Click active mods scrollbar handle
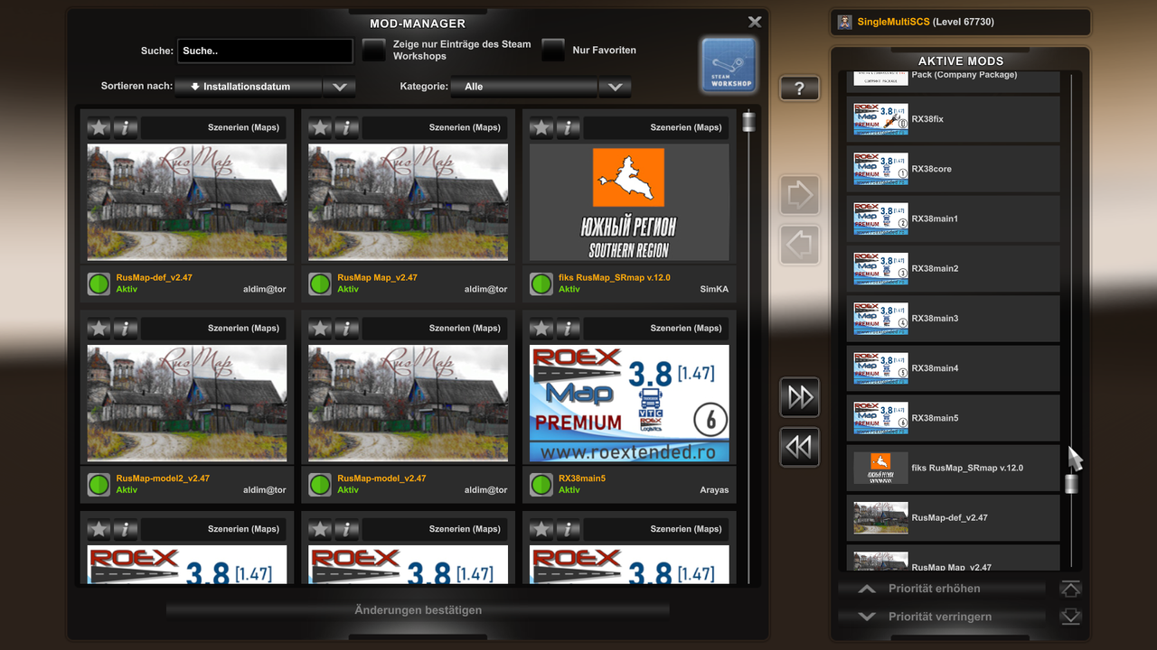The image size is (1157, 650). (x=1071, y=484)
